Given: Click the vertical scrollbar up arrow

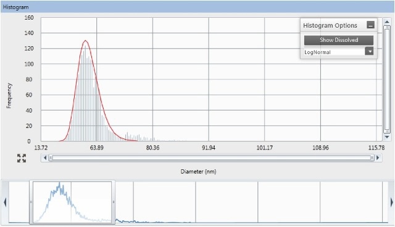Looking at the screenshot, I should tap(387, 22).
